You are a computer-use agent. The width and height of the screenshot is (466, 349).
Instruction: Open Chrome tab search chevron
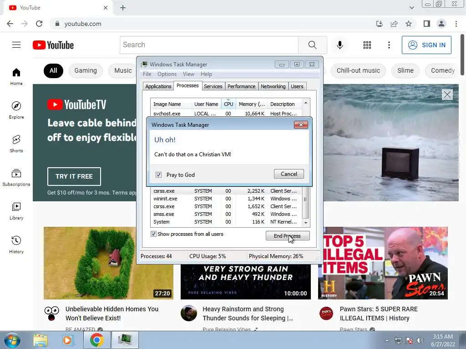[x=411, y=8]
